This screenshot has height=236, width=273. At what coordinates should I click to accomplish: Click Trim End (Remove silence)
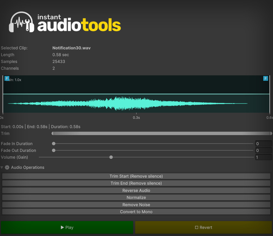[136, 183]
